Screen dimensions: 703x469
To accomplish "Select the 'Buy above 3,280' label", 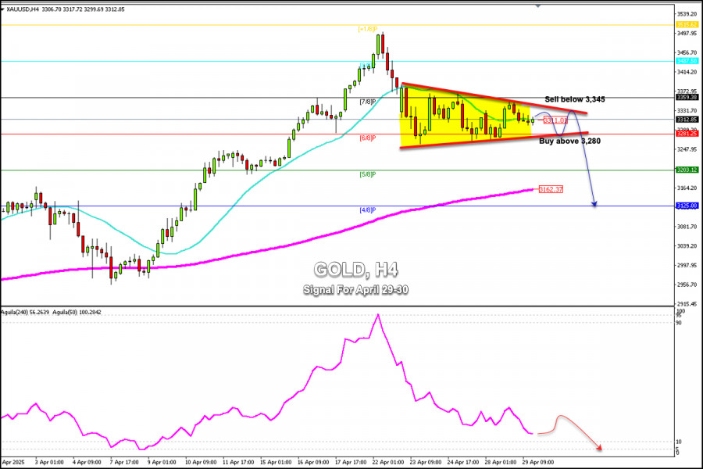I will pos(569,141).
